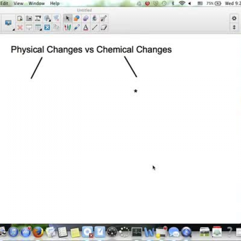Click the Wed clock in the menu bar
Screen dimensions: 241x241
[x=233, y=3]
